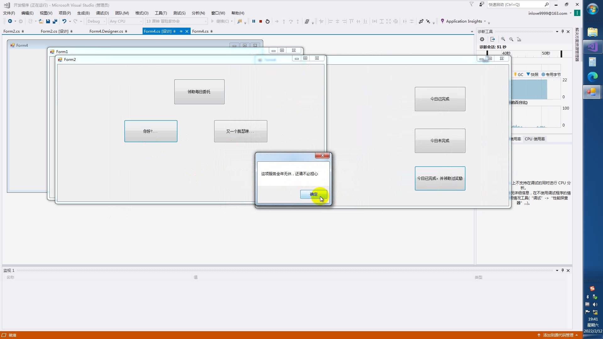
Task: Open Diagnostic Tools settings gear
Action: [x=482, y=39]
